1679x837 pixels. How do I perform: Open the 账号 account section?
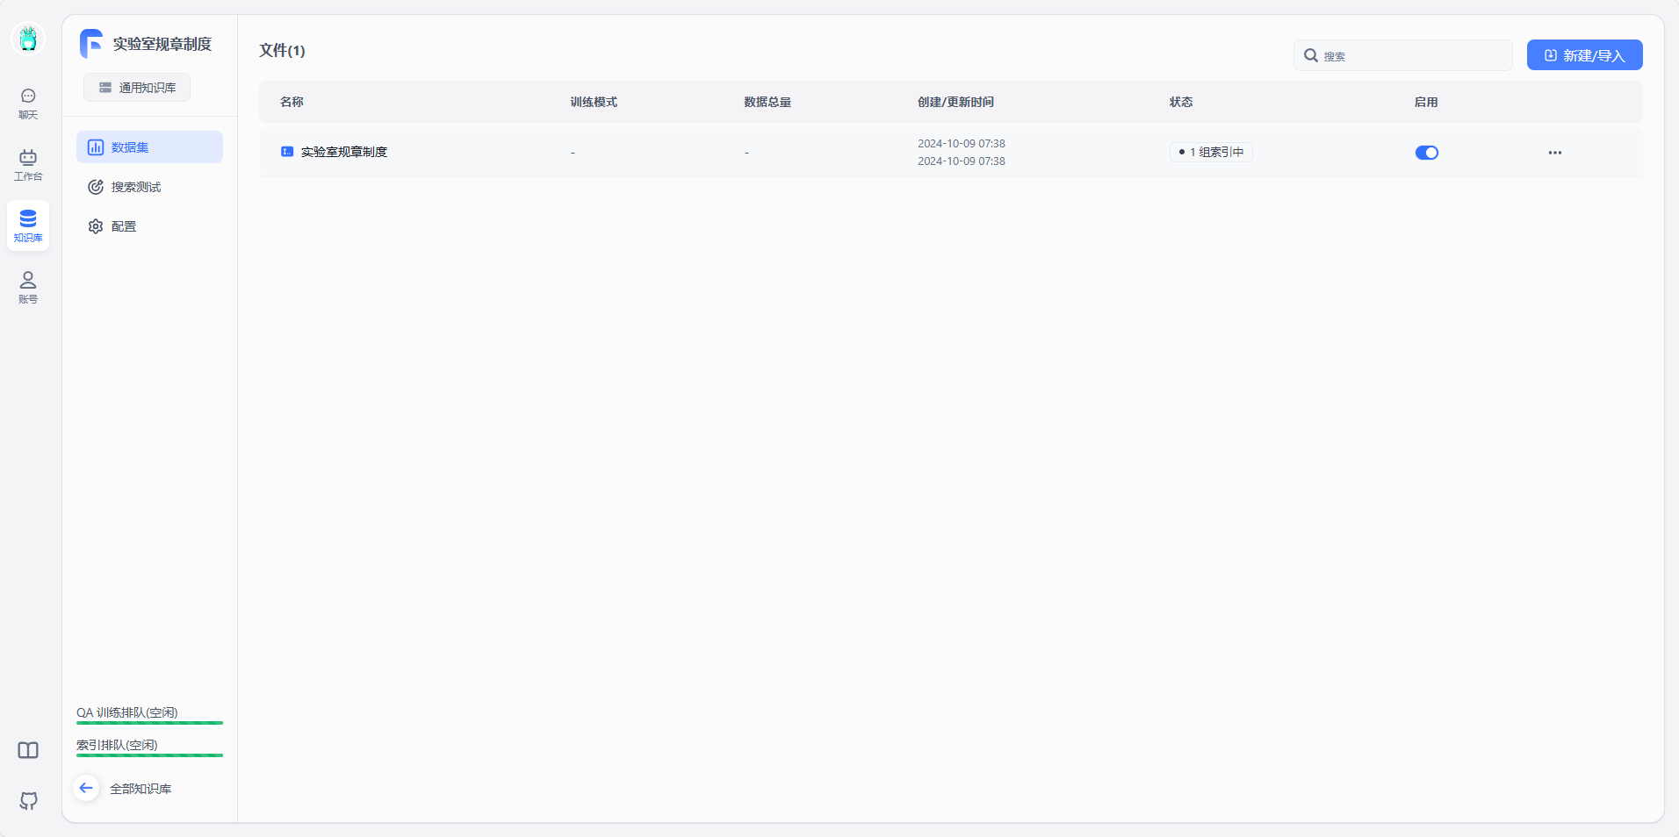click(x=28, y=288)
